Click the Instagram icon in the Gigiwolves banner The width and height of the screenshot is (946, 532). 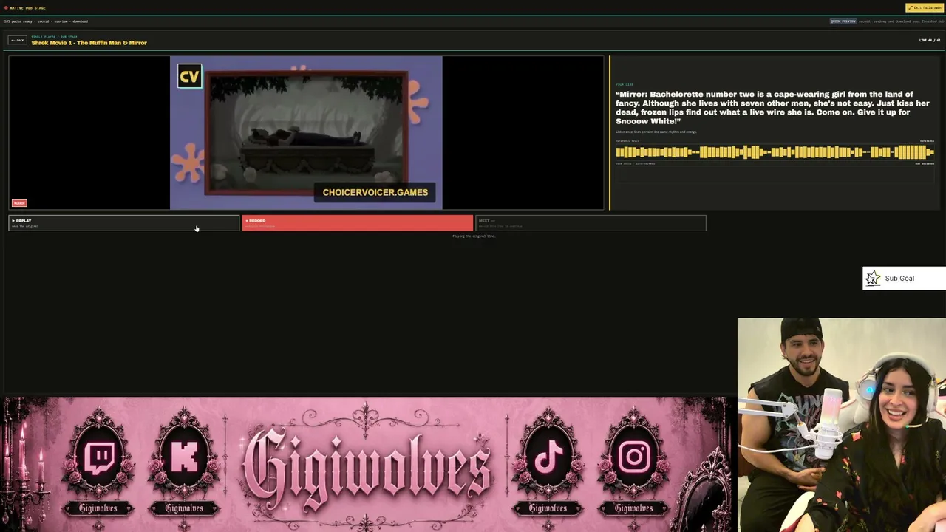pyautogui.click(x=634, y=457)
